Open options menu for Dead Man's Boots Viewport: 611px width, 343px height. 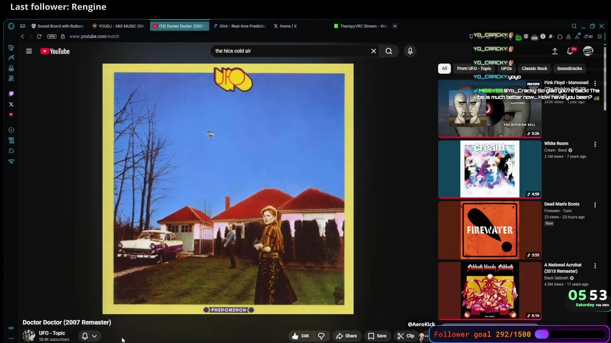tap(595, 205)
